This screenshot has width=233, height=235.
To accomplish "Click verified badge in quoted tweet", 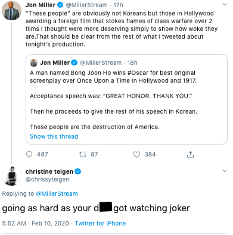I will (x=74, y=62).
